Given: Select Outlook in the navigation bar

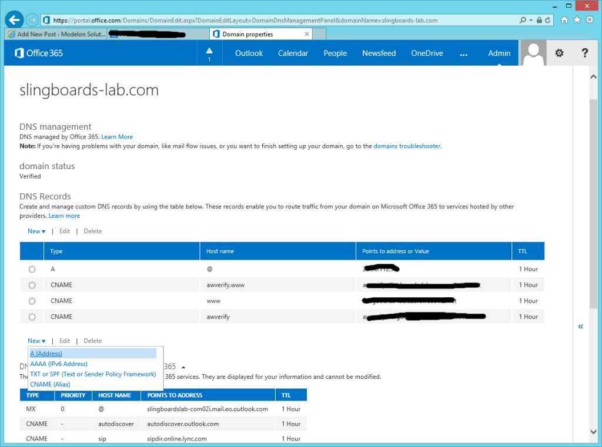Looking at the screenshot, I should (x=249, y=53).
